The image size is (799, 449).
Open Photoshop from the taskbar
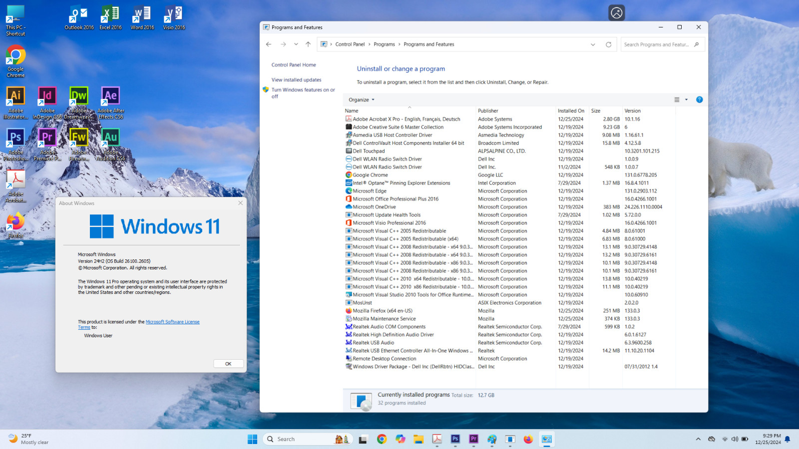point(455,439)
